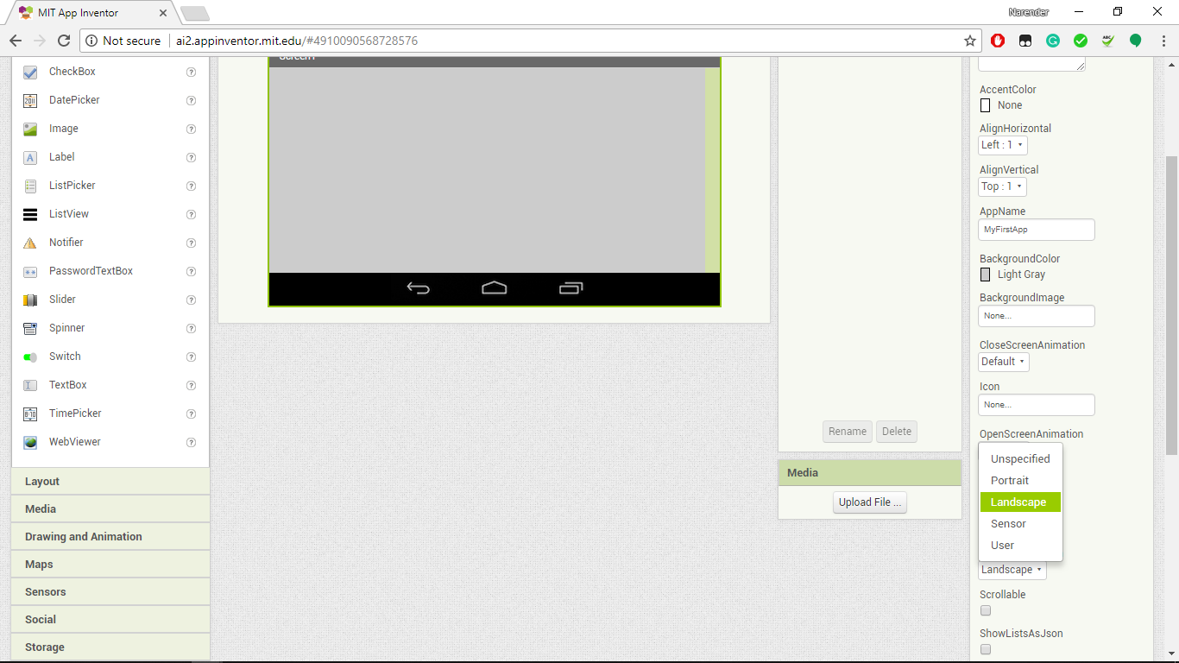Open the AlignVertical dropdown
This screenshot has width=1179, height=663.
click(x=1002, y=186)
